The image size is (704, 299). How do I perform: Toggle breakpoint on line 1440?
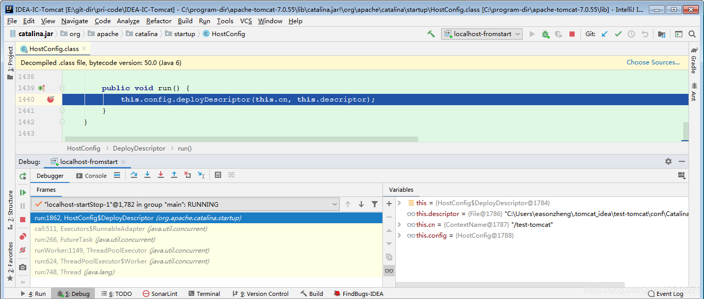(x=51, y=99)
